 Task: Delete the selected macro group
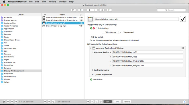tap(12, 102)
